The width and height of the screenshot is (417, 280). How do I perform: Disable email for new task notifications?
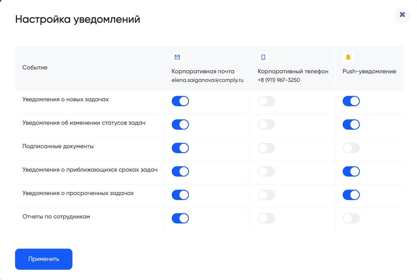(180, 101)
